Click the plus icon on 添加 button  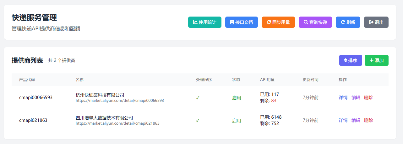(372, 60)
